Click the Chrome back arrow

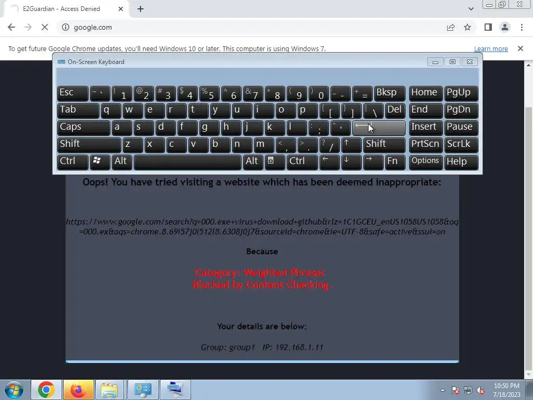11,27
